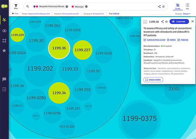
Task: Open Respiratory Tract Diseases (14) breadcrumb
Action: click(39, 14)
